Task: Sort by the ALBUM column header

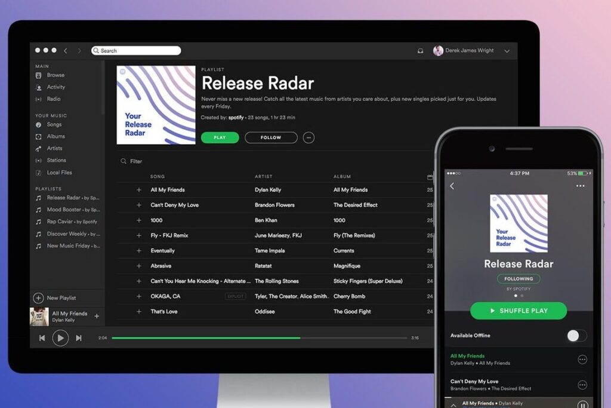Action: (x=342, y=177)
